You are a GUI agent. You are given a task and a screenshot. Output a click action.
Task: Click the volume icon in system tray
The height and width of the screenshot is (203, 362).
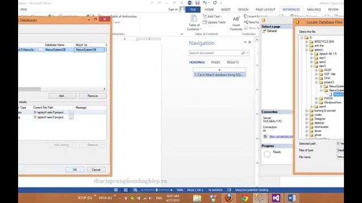[x=150, y=198]
